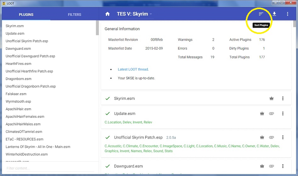Click the crown icon on Skyrim.esm card
The width and height of the screenshot is (298, 176).
[272, 98]
